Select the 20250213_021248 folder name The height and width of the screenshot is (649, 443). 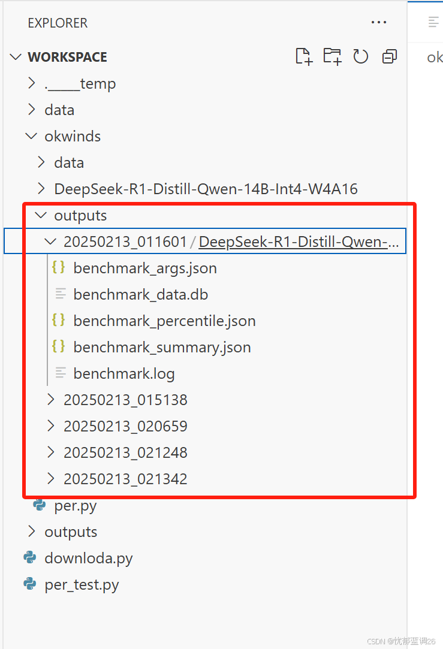(125, 452)
